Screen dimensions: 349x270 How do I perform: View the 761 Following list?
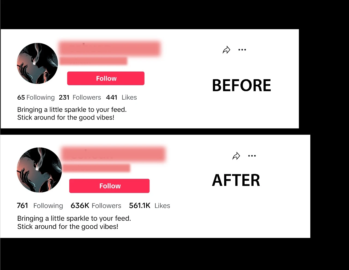click(x=40, y=205)
